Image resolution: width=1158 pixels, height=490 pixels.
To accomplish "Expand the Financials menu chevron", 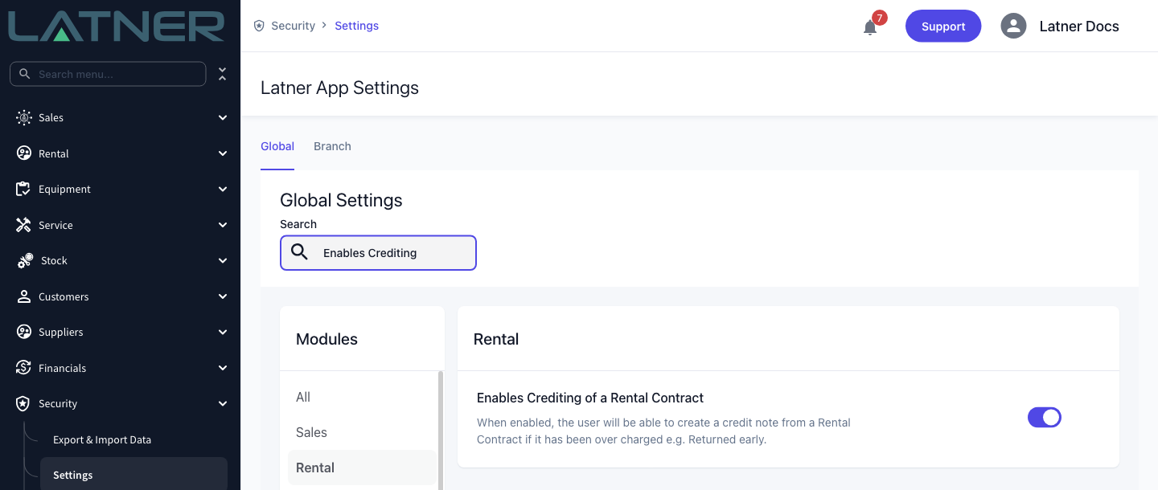I will point(223,368).
